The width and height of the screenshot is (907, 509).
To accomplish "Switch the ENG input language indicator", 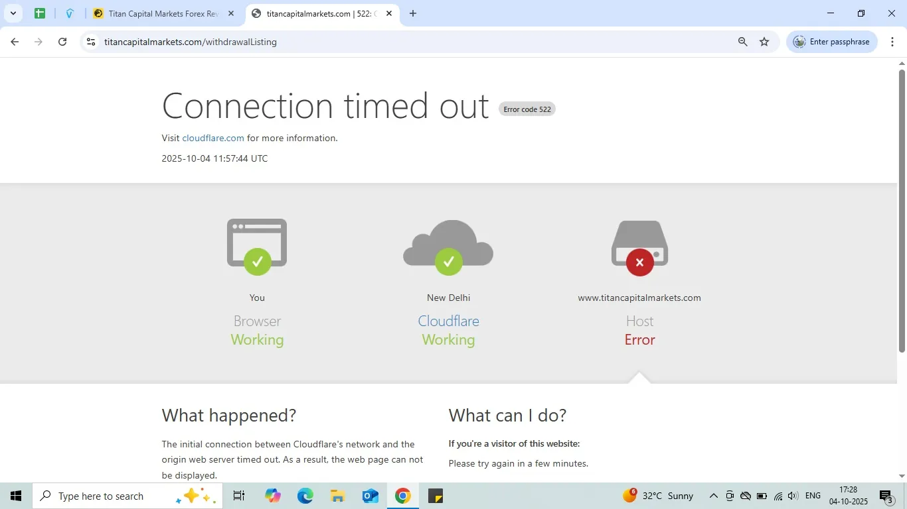I will click(x=813, y=496).
